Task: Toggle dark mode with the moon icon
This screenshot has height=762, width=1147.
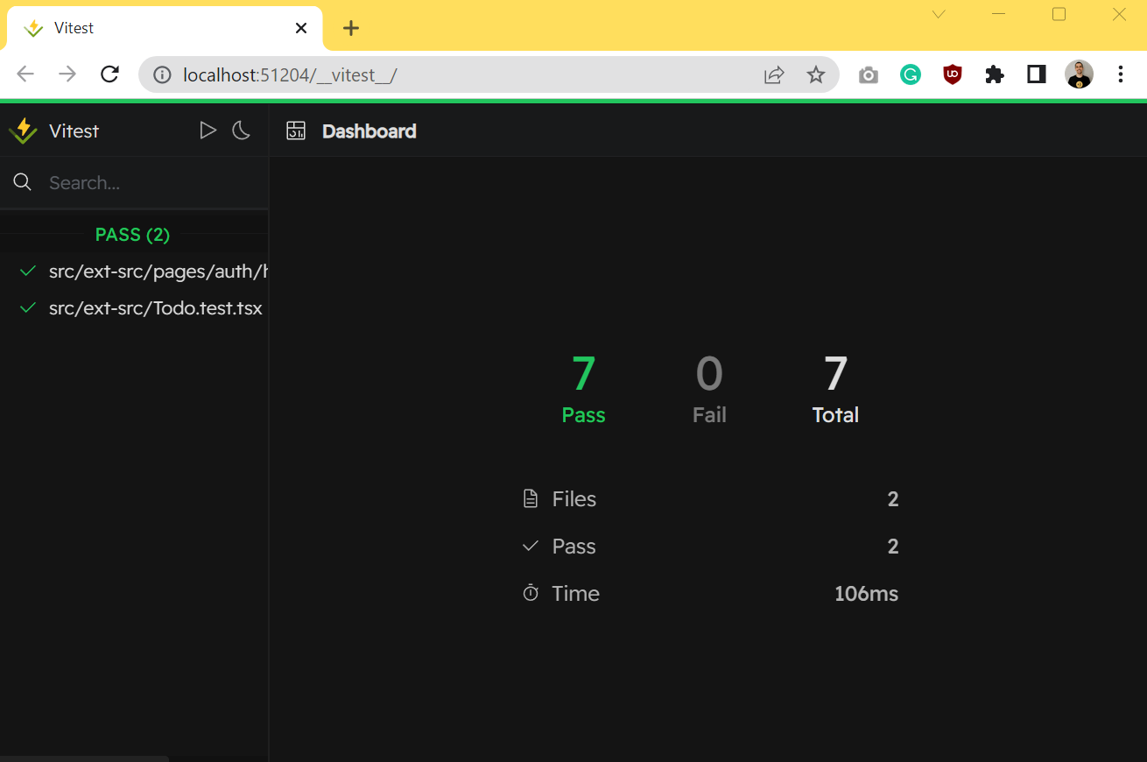Action: point(241,130)
